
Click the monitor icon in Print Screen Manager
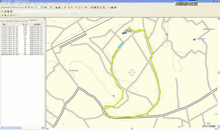pos(185,4)
